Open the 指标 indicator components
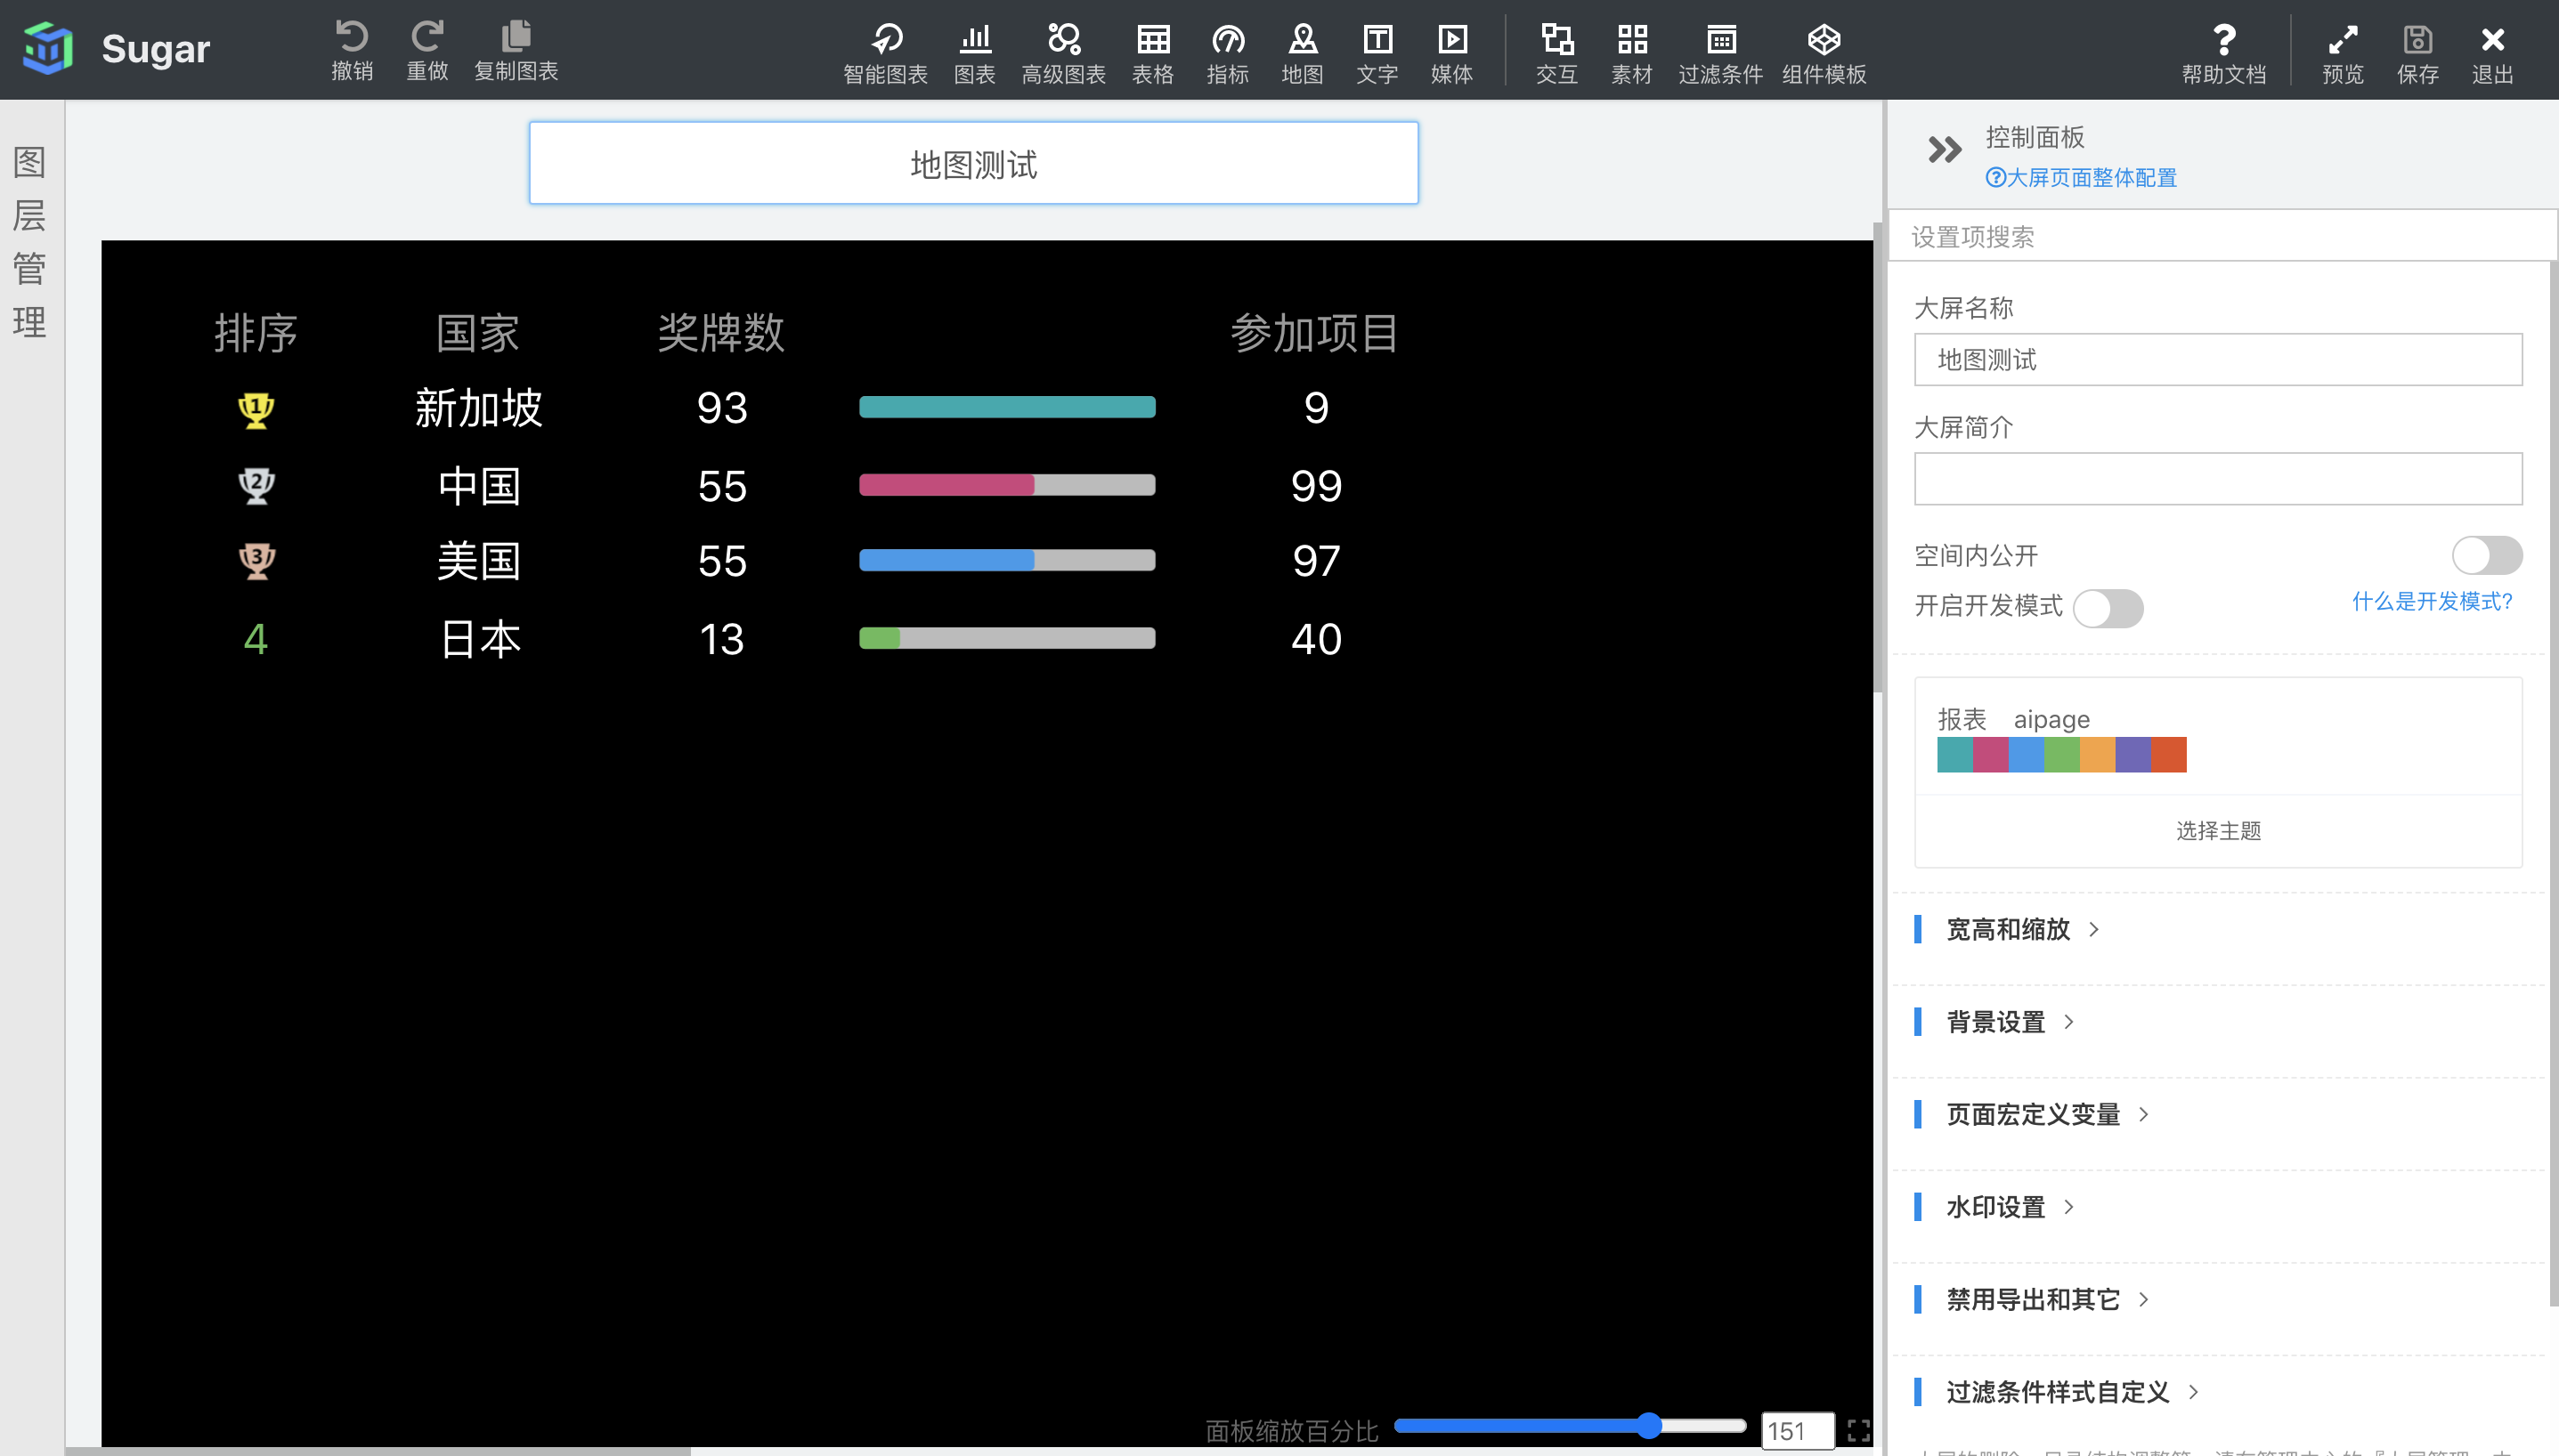The image size is (2559, 1456). 1228,53
